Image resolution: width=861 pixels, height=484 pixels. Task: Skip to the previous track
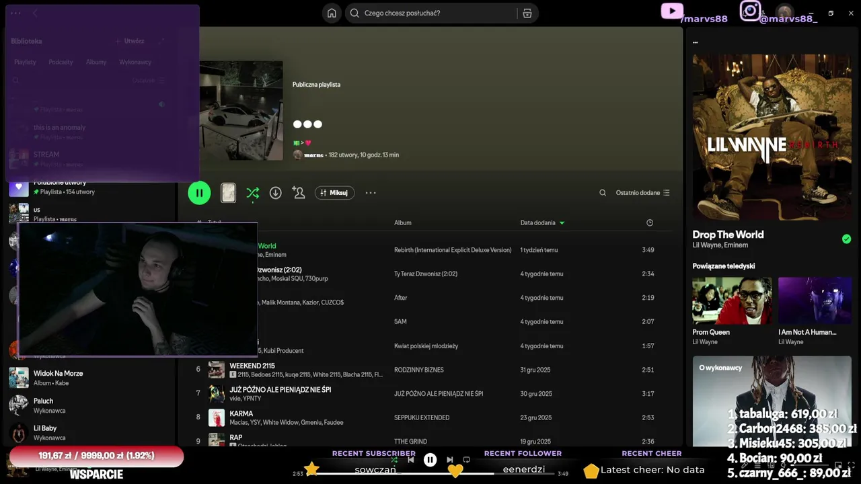411,460
